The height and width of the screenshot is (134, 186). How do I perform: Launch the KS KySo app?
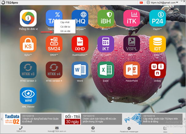click(x=28, y=44)
